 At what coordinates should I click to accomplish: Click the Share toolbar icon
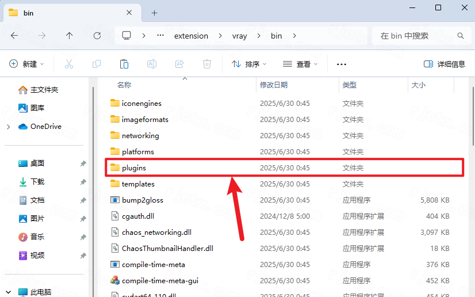[x=179, y=64]
